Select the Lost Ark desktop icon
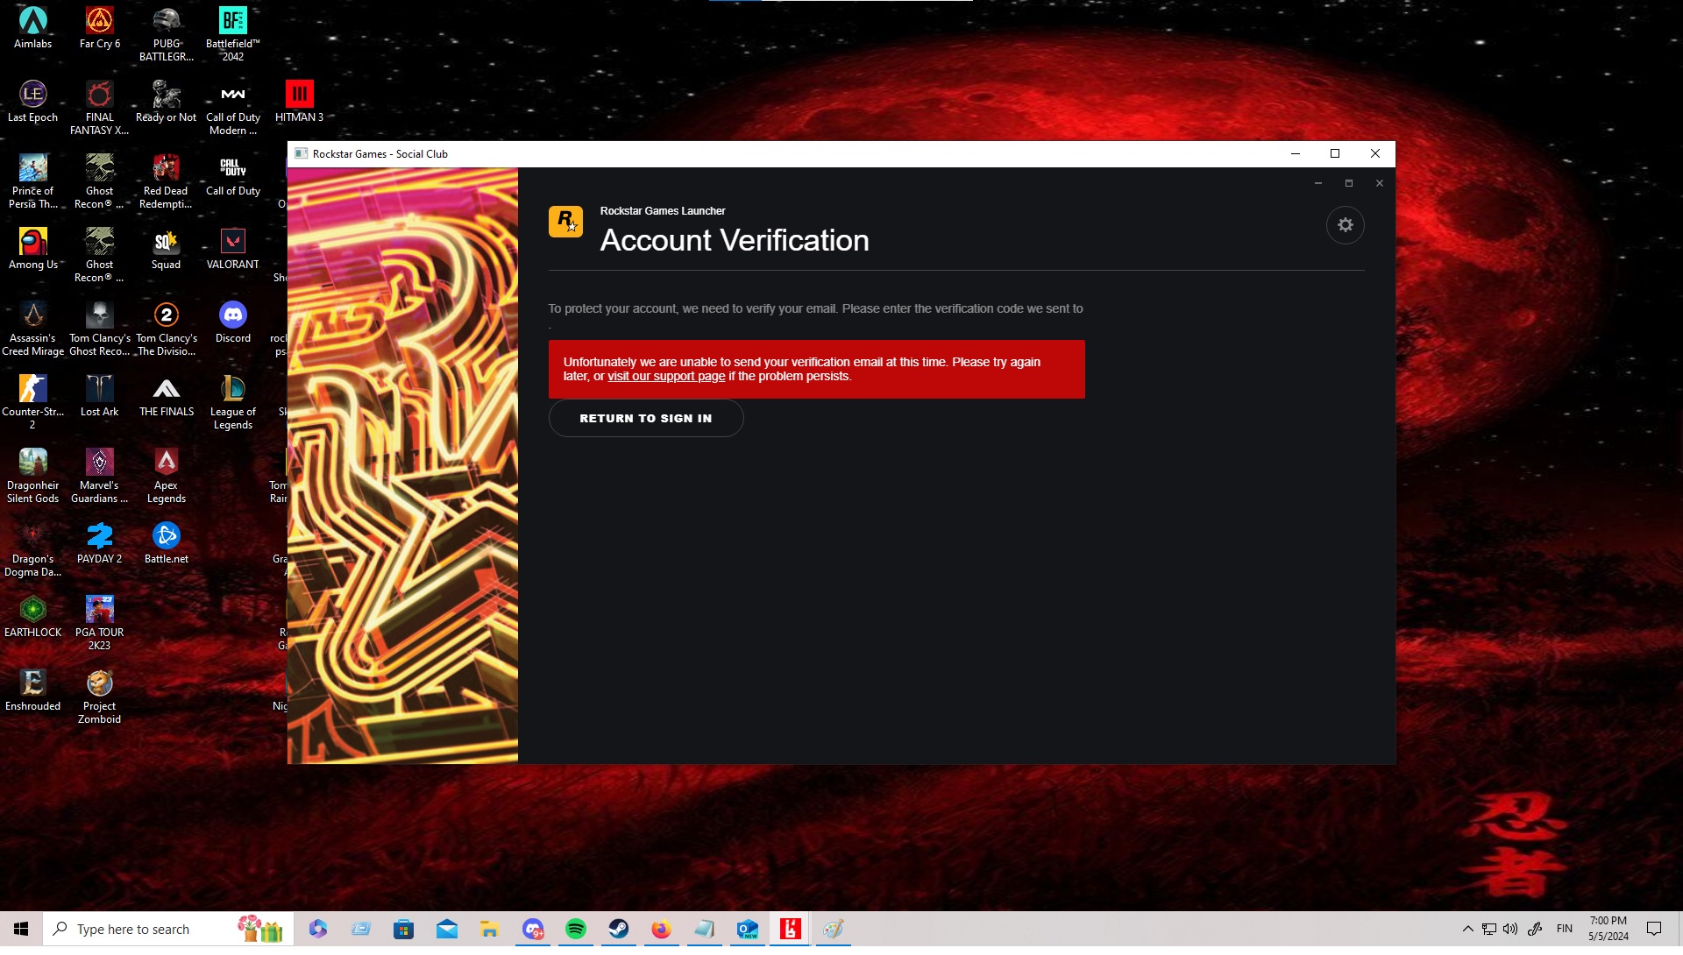This screenshot has width=1683, height=955. (100, 396)
